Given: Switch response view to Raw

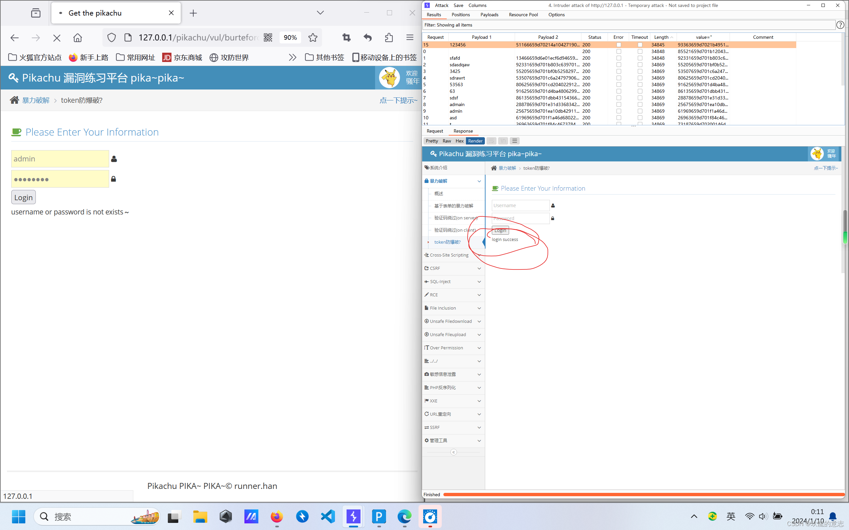Looking at the screenshot, I should click(x=447, y=141).
